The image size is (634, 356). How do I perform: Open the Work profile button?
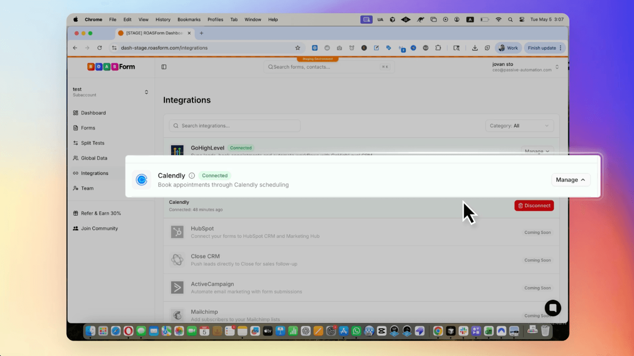coord(509,48)
